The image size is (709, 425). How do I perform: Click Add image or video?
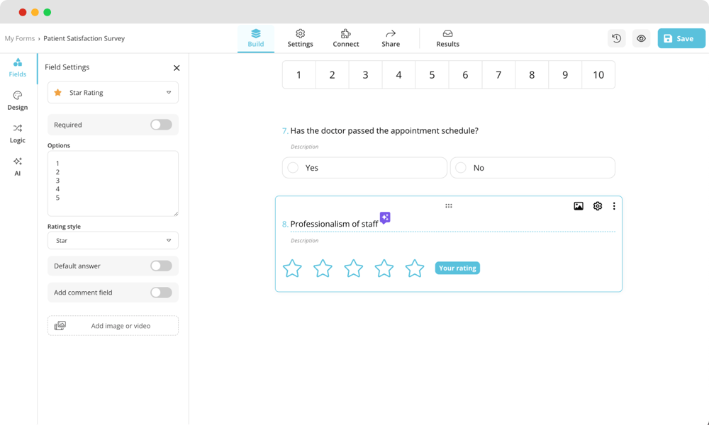(x=112, y=325)
